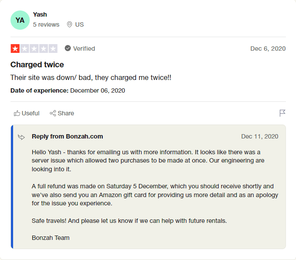The width and height of the screenshot is (296, 260).
Task: Click the red one-star rating icon
Action: click(15, 49)
